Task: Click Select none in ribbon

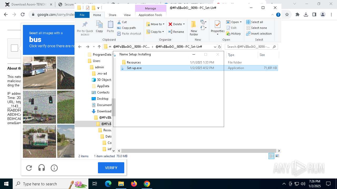Action: click(x=256, y=28)
